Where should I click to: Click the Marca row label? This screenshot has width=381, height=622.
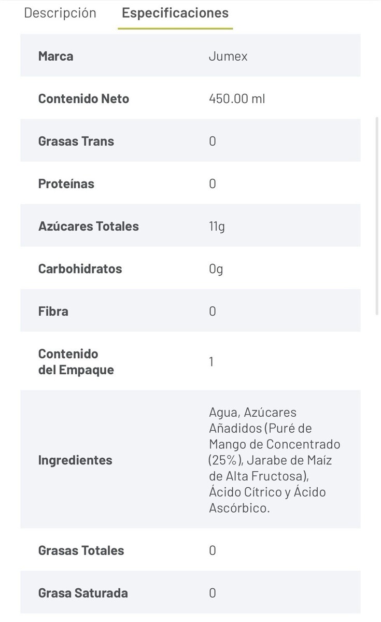(55, 56)
